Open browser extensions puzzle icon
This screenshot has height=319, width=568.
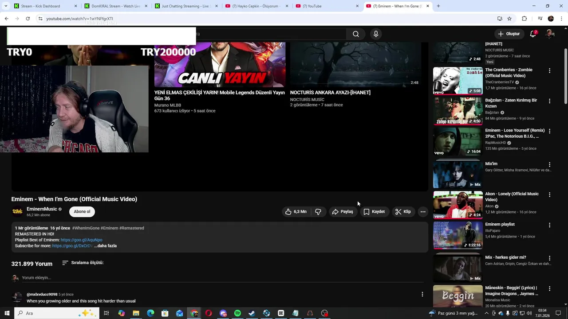[524, 19]
